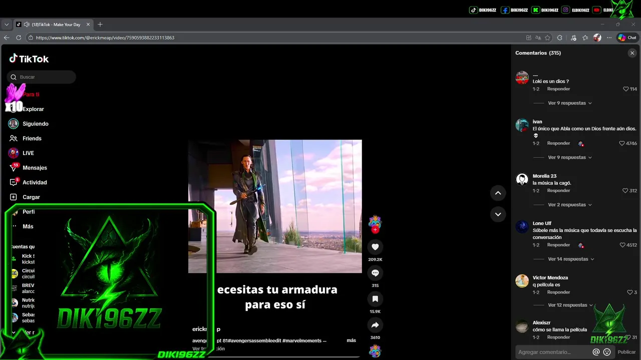The height and width of the screenshot is (360, 641).
Task: Expand Ver 12 respuestas
Action: [x=570, y=305]
